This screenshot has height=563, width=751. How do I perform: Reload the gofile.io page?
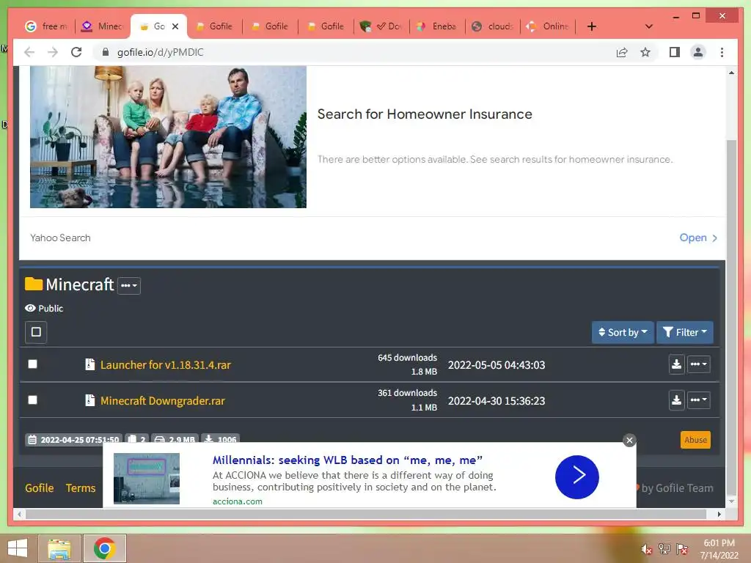[x=76, y=52]
